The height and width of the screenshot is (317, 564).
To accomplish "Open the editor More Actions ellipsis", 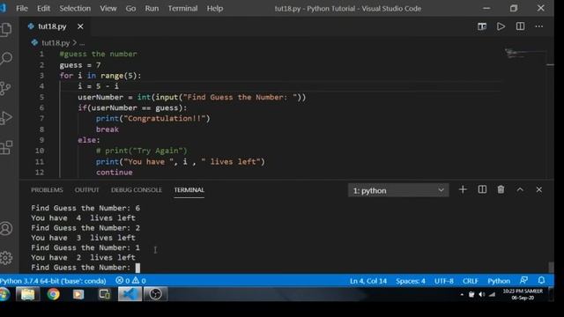I will click(x=538, y=26).
